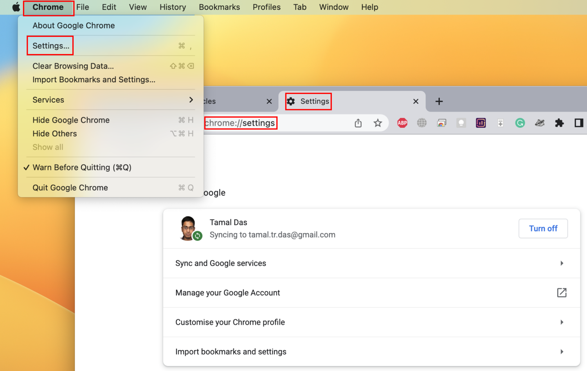Toggle the side panel icon
The width and height of the screenshot is (587, 371).
[x=579, y=123]
